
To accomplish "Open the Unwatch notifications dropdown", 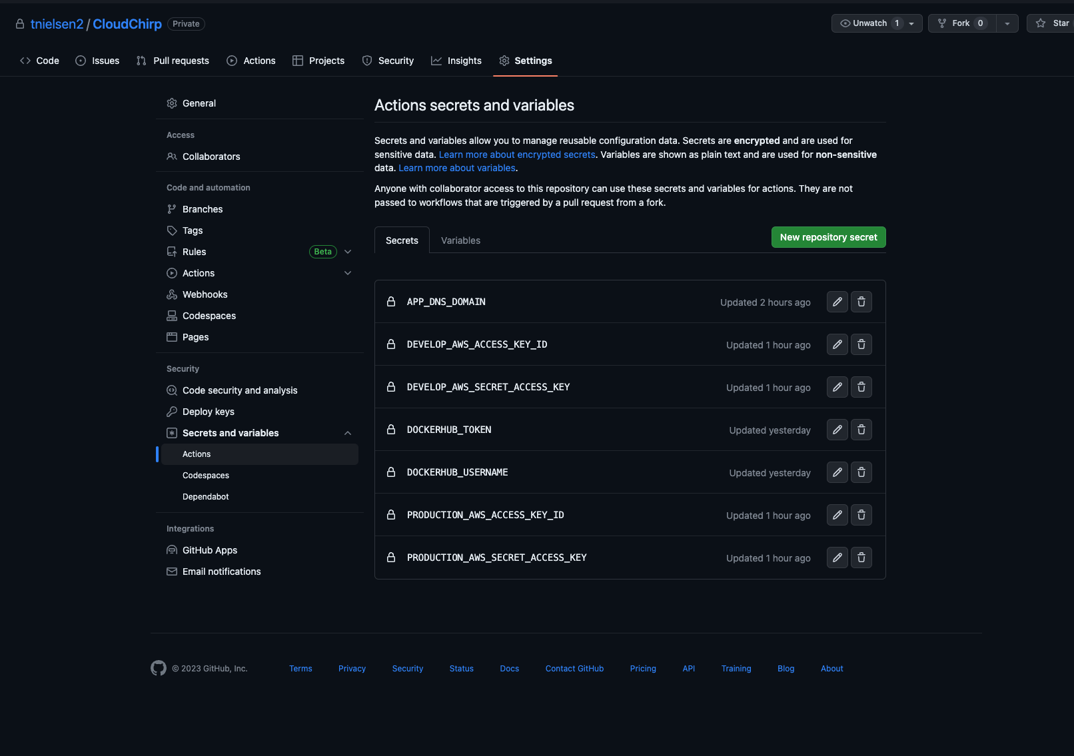I will point(877,23).
